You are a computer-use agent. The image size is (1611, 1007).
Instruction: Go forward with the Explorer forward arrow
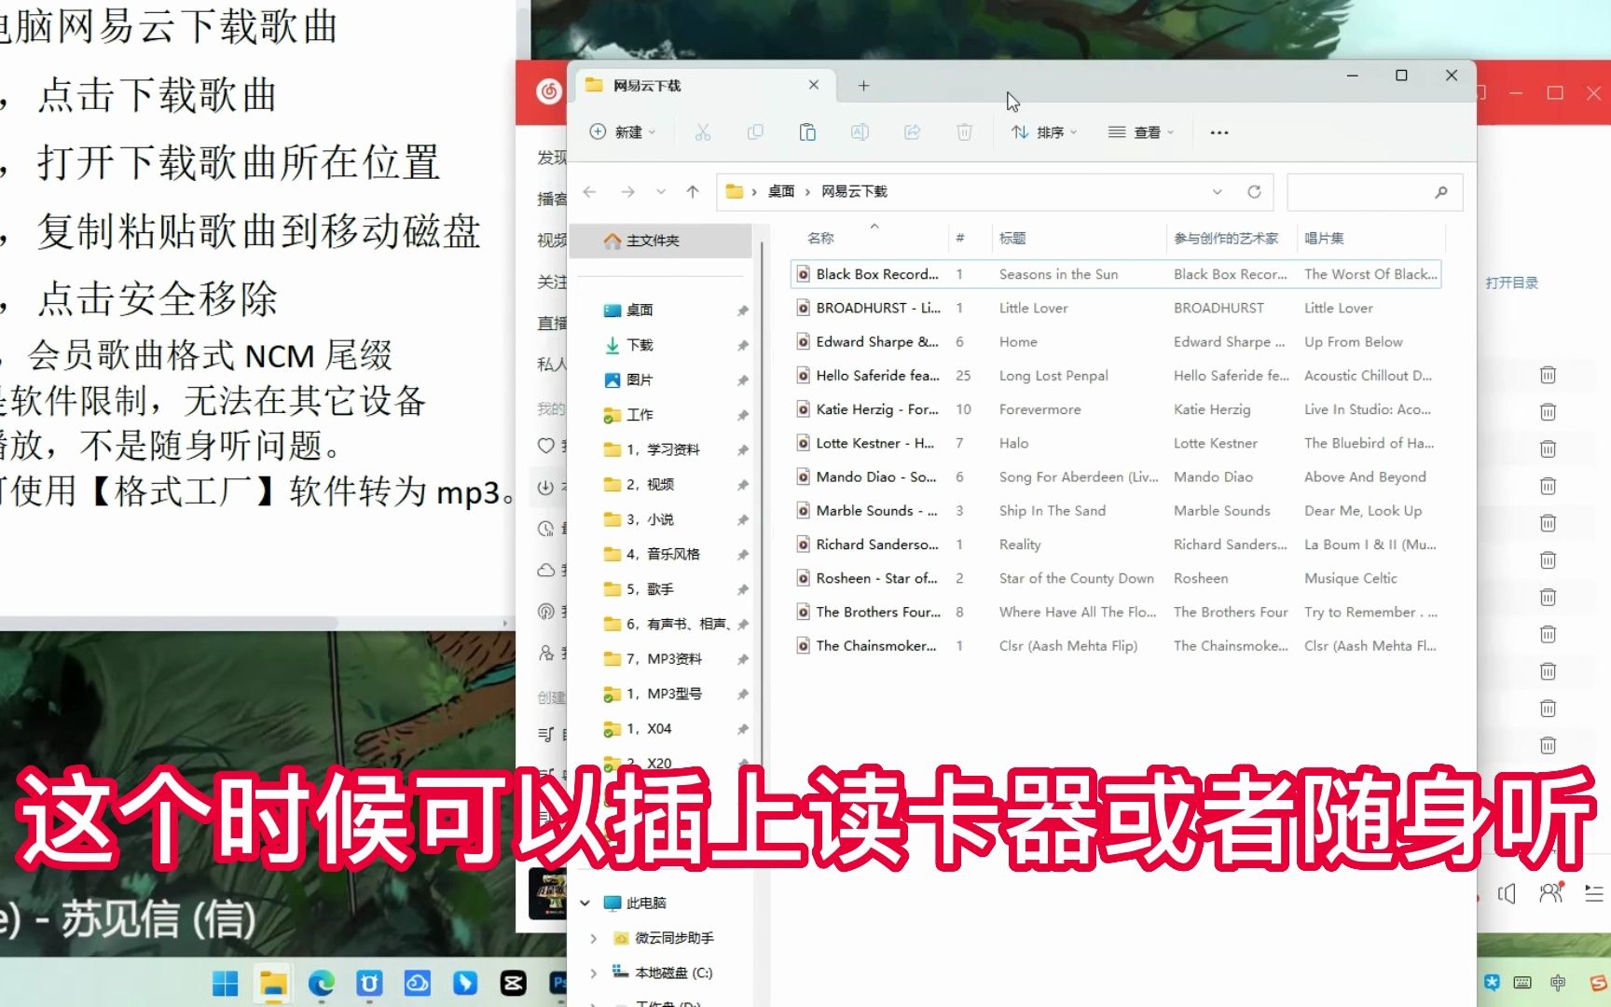627,192
